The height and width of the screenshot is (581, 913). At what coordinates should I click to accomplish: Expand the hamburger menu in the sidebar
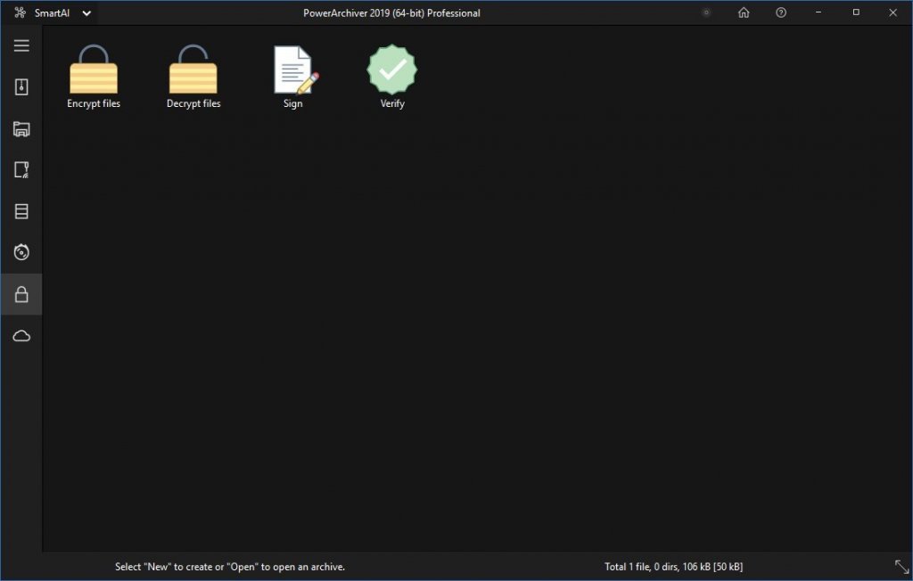coord(21,45)
